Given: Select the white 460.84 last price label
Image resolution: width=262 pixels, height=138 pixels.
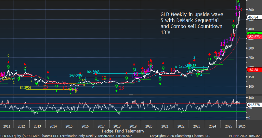Looking at the screenshot, I should point(253,18).
